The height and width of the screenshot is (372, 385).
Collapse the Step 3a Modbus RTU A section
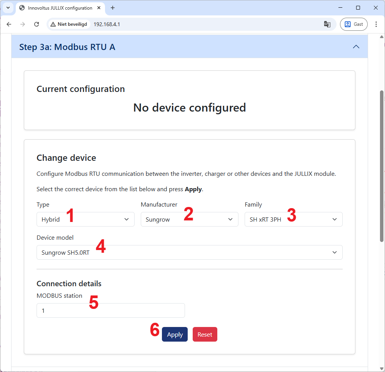[356, 47]
